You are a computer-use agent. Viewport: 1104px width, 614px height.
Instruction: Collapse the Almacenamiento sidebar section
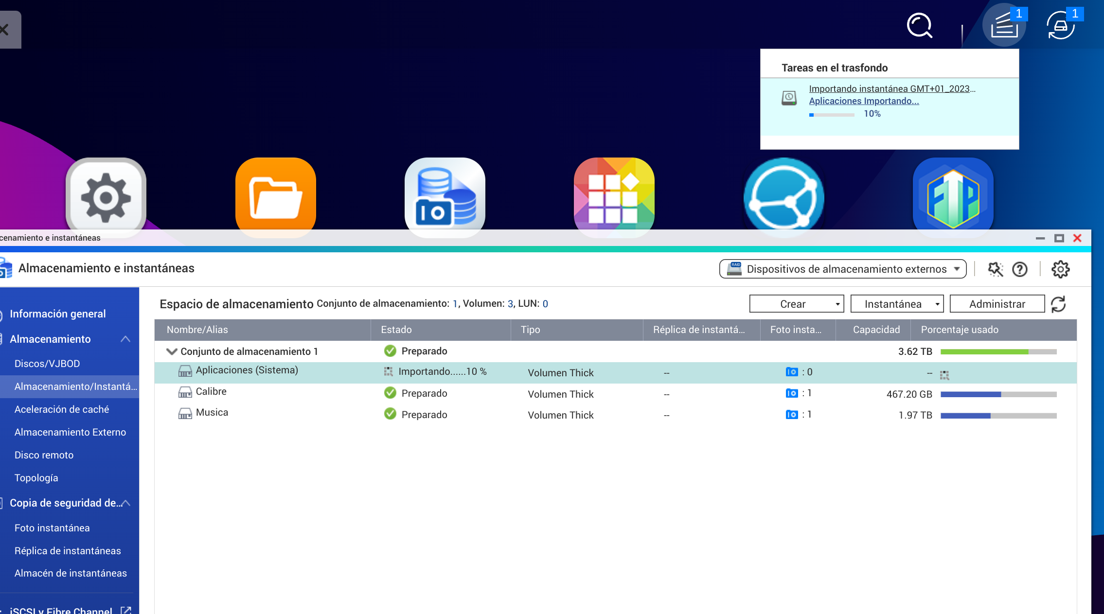pyautogui.click(x=125, y=339)
